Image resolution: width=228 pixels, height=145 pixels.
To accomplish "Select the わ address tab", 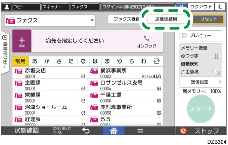I will click(x=144, y=61).
